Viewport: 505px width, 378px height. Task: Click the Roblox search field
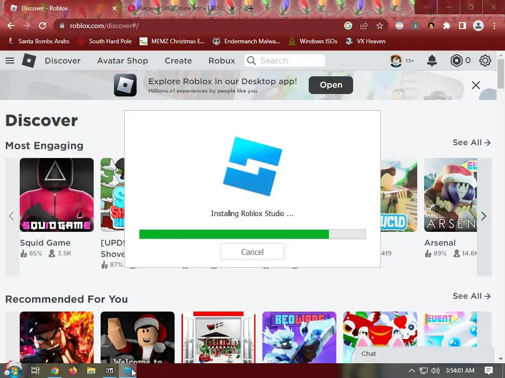(285, 61)
